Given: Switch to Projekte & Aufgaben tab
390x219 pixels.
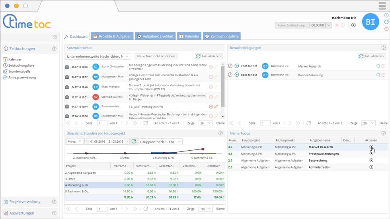Looking at the screenshot, I should click(112, 36).
